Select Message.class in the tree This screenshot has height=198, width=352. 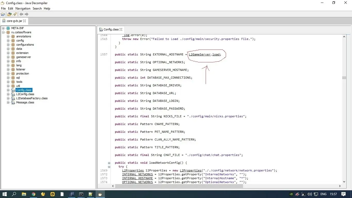(x=25, y=102)
